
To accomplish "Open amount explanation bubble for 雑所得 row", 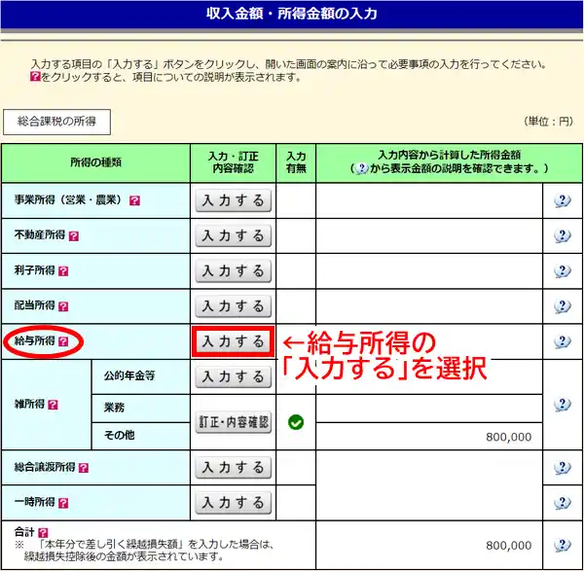I will click(562, 405).
